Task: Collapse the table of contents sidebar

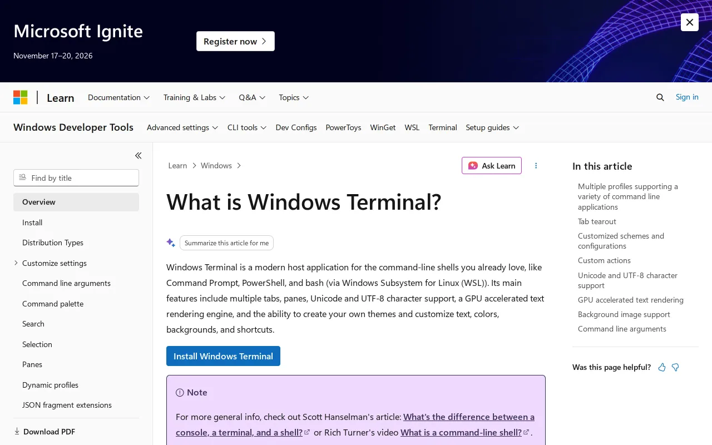Action: pyautogui.click(x=138, y=156)
